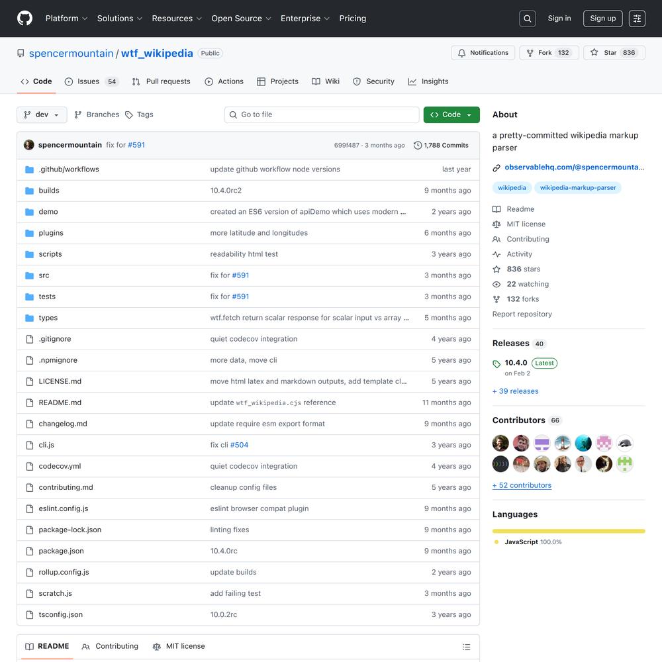Expand the green Code dropdown

(451, 115)
